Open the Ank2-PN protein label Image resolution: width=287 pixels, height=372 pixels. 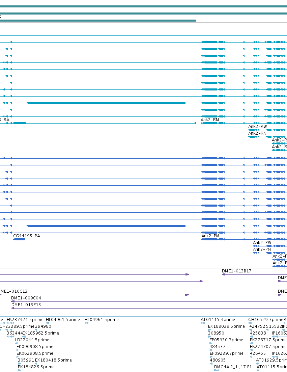tap(262, 249)
